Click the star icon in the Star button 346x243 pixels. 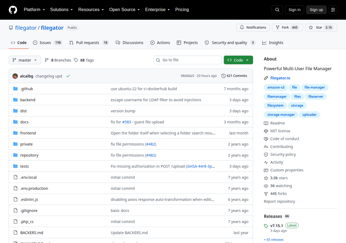click(x=311, y=27)
